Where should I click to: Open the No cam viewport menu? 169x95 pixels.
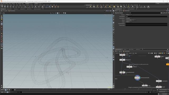coord(110,15)
